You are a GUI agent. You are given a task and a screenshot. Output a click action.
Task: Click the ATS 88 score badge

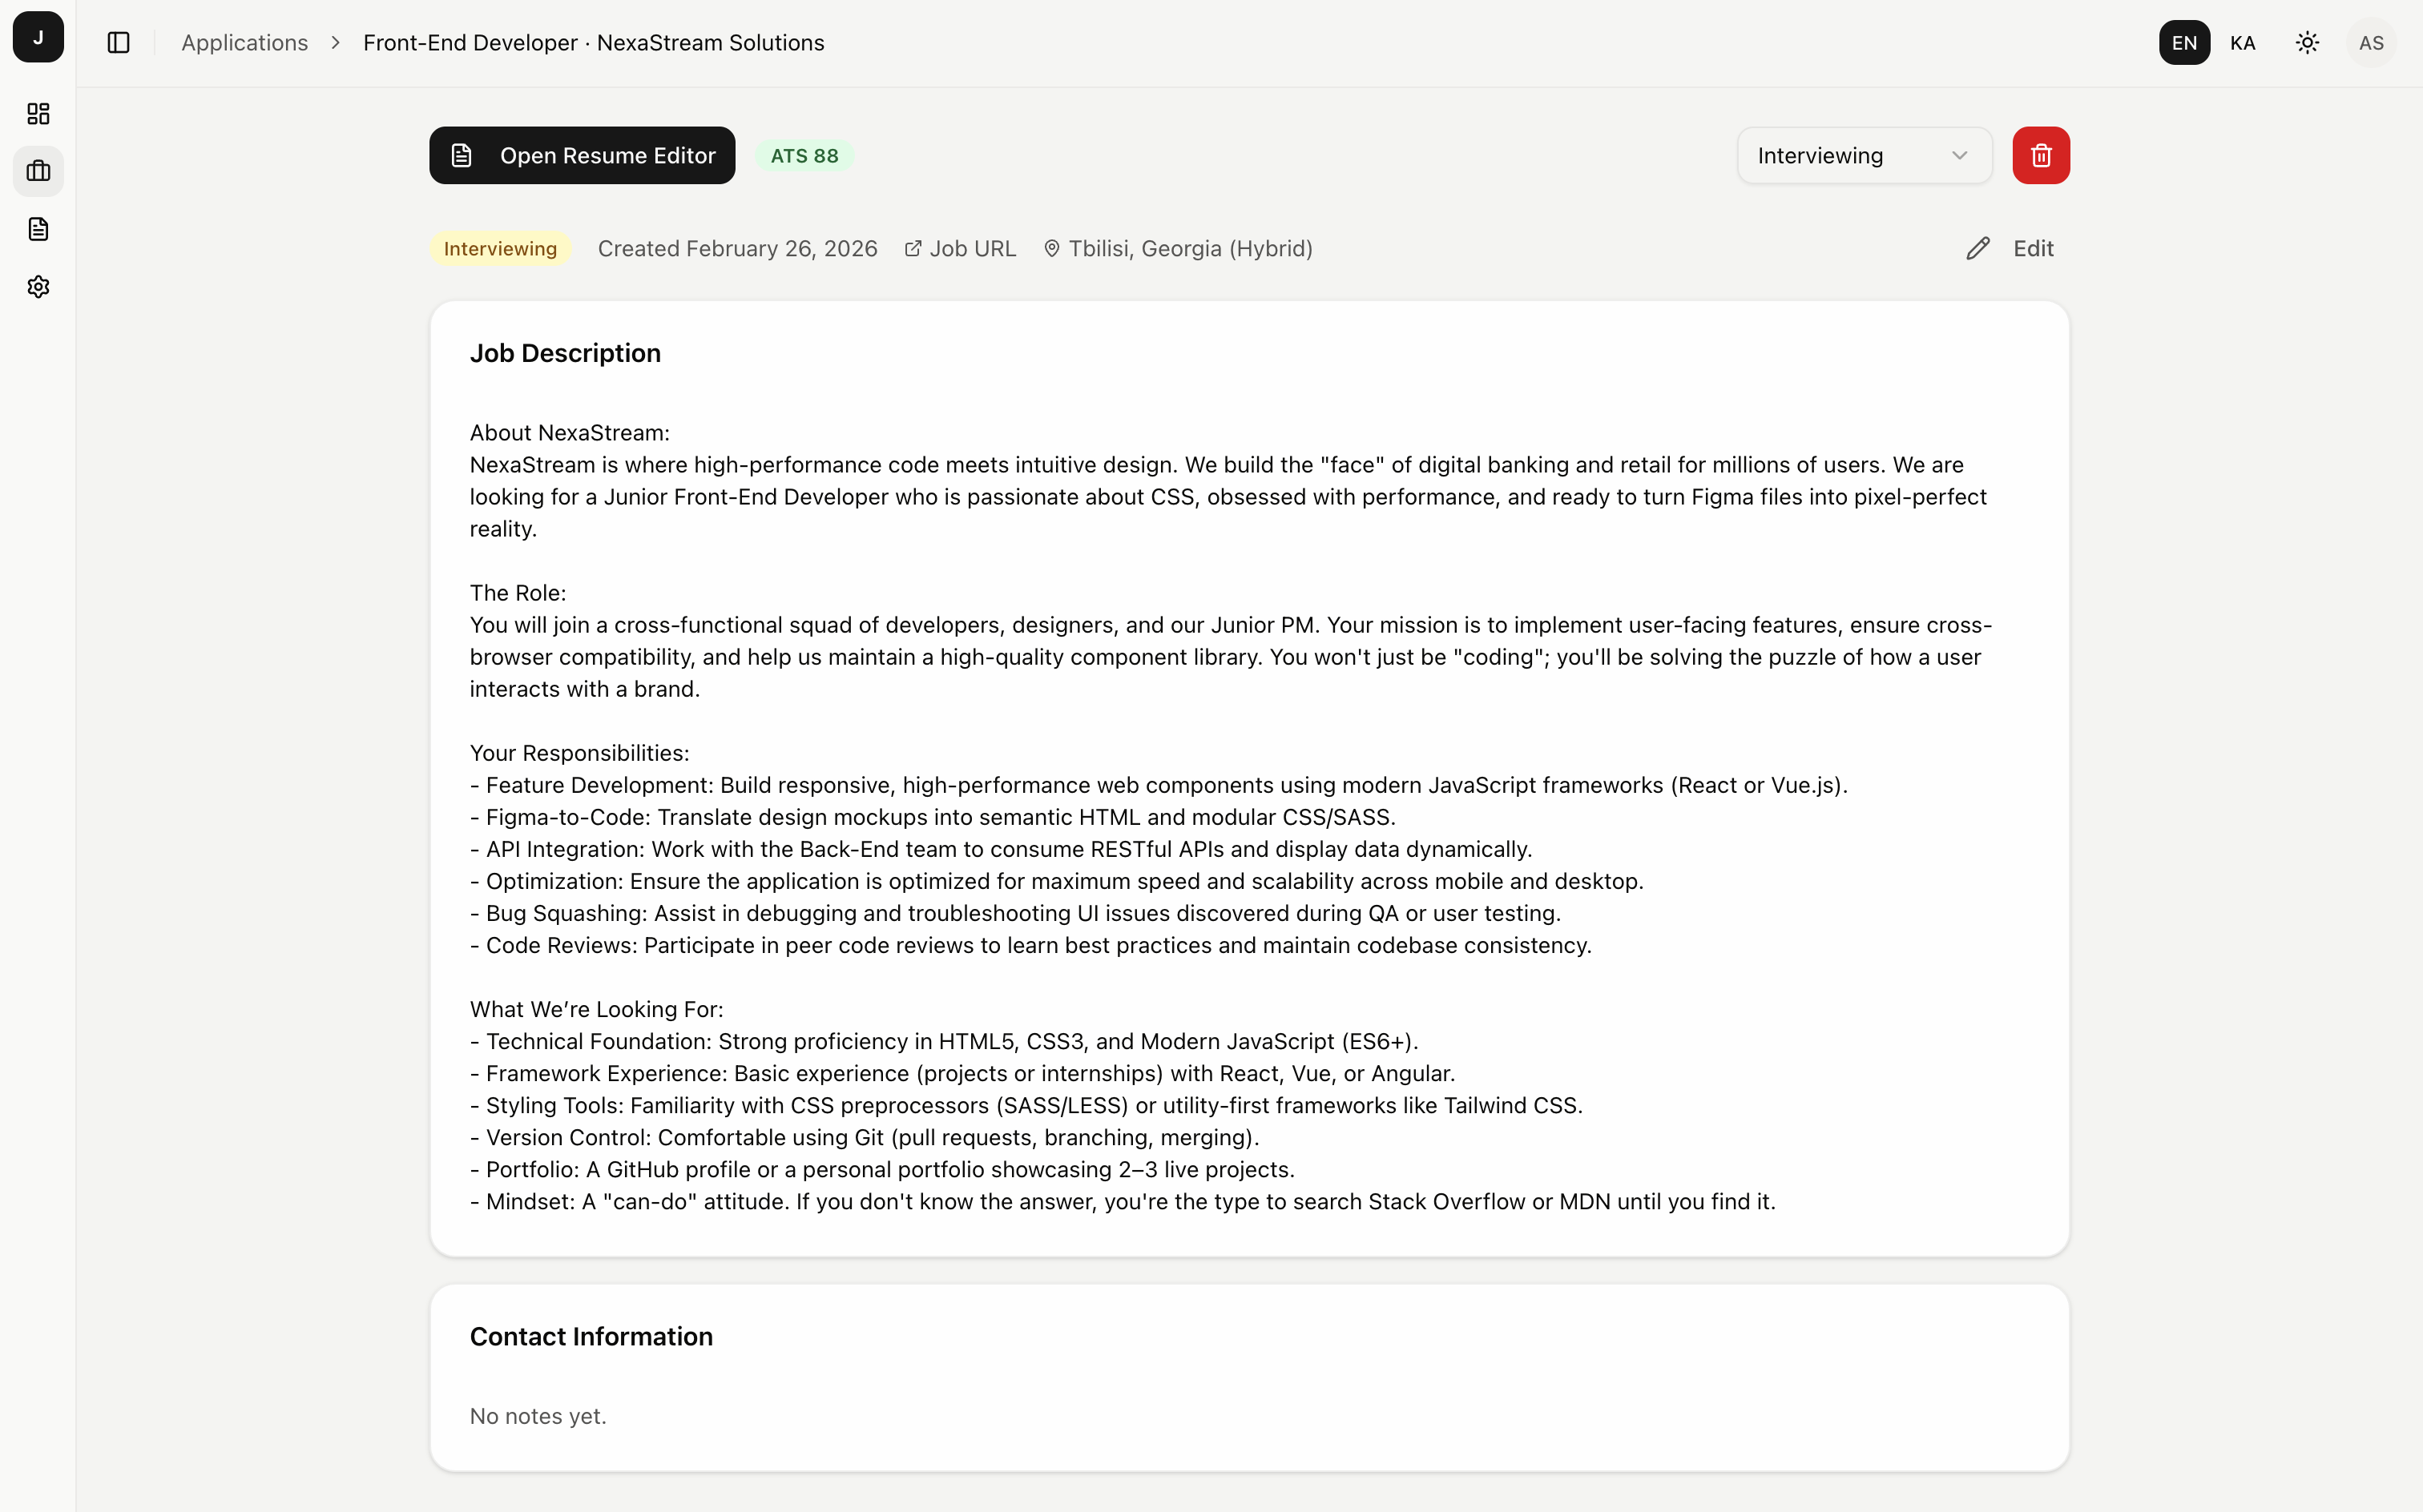(x=804, y=156)
